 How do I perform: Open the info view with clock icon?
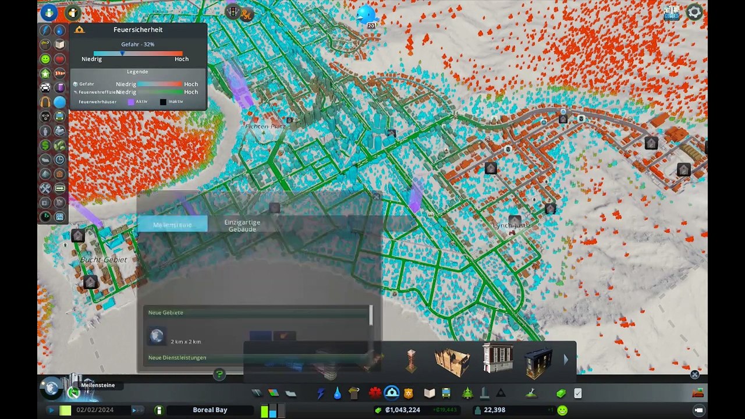click(x=59, y=159)
